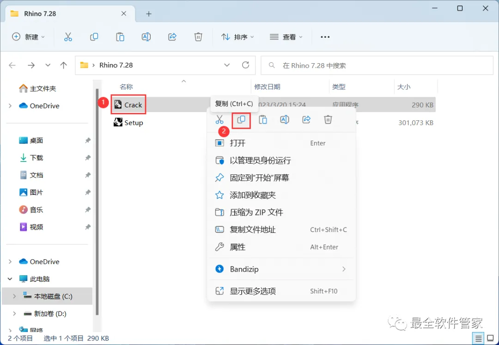Click the Share icon in the top toolbar
This screenshot has height=345, width=499.
click(172, 37)
